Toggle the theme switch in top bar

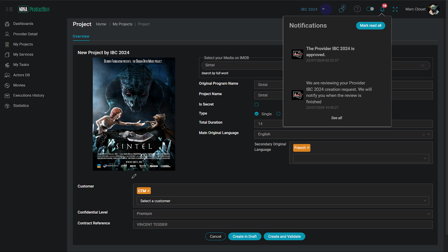(370, 9)
